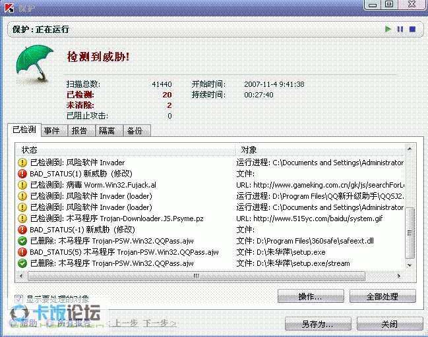Select row BAD_STATUS(5) Trojan-PSW.Win32.QQPass.ajw
Screen dimensions: 428x337
[210, 252]
